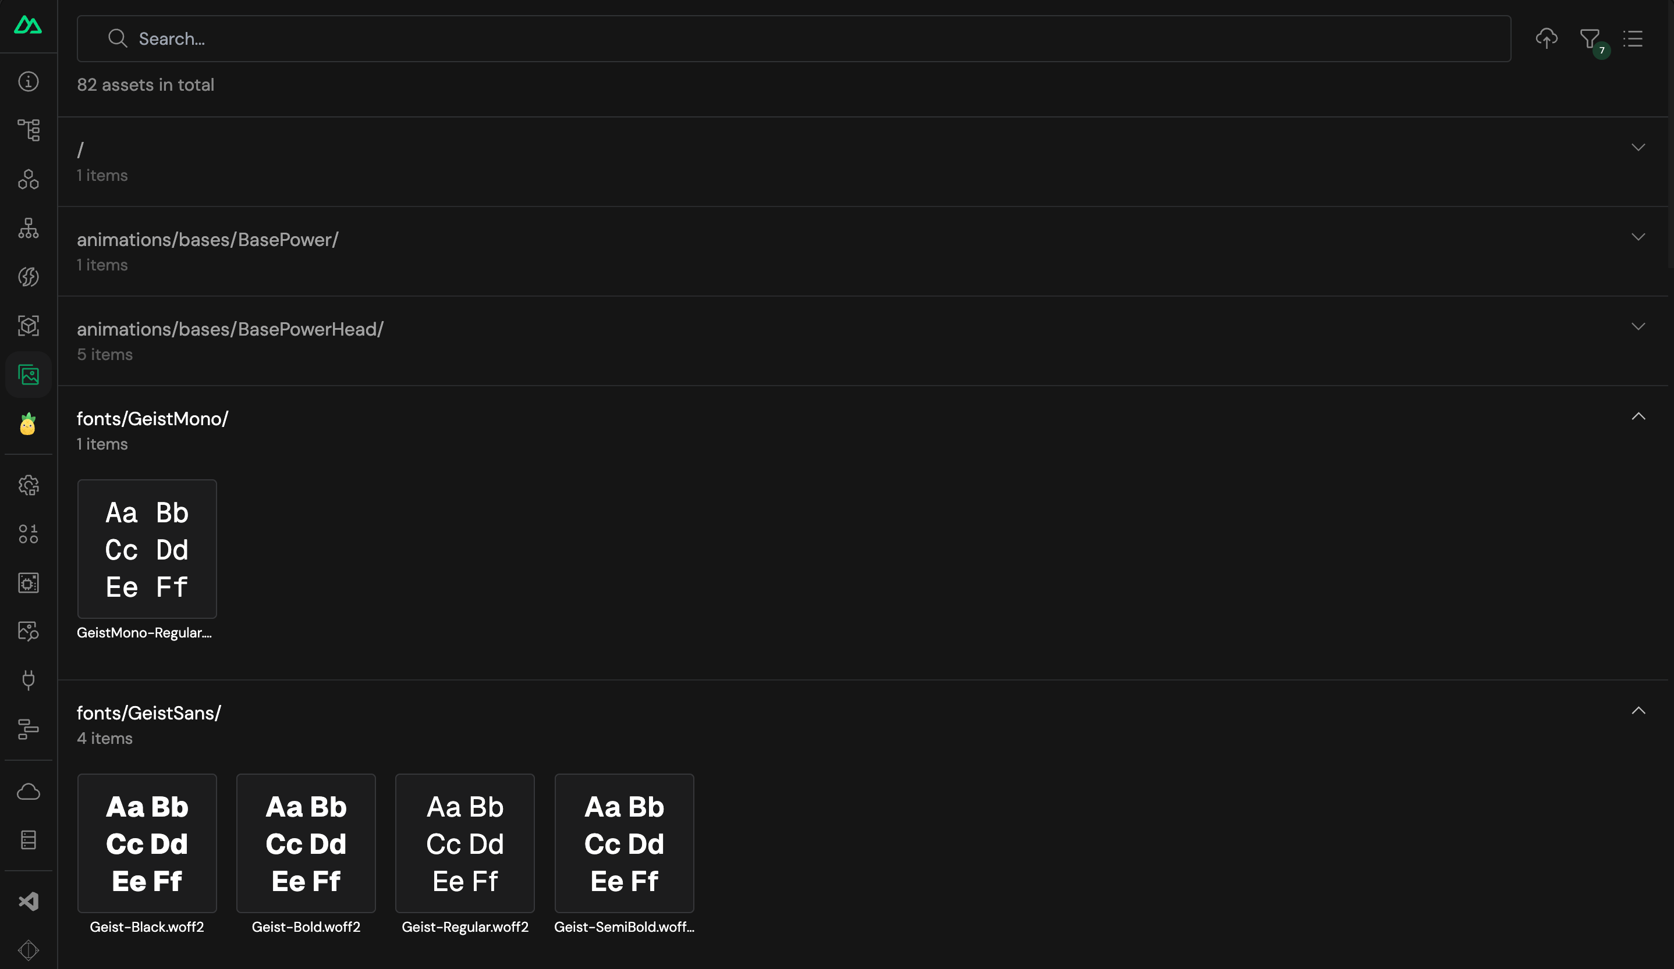Click into the Search assets field
Viewport: 1674px width, 969px height.
794,38
